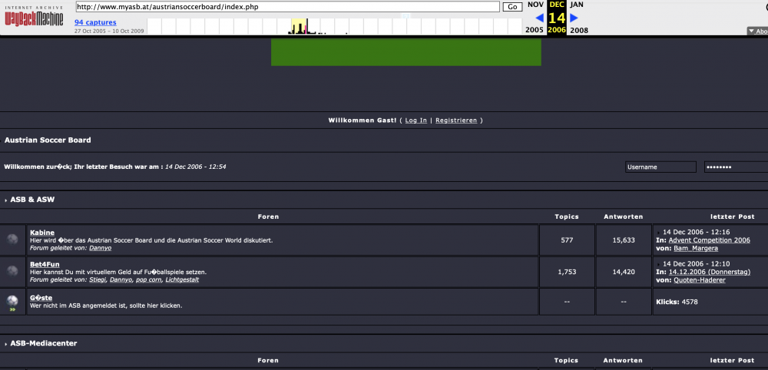Click the Log In link
768x370 pixels.
pos(415,121)
